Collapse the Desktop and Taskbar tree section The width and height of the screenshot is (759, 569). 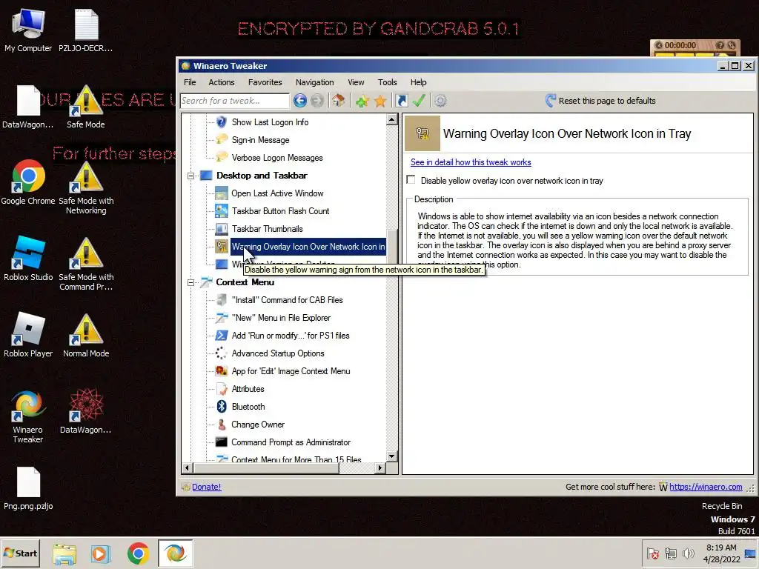[190, 176]
